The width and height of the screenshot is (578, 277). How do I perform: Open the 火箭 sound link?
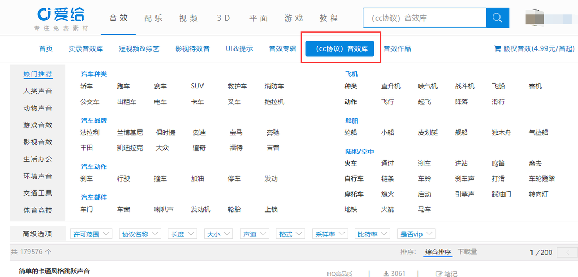[x=387, y=209]
